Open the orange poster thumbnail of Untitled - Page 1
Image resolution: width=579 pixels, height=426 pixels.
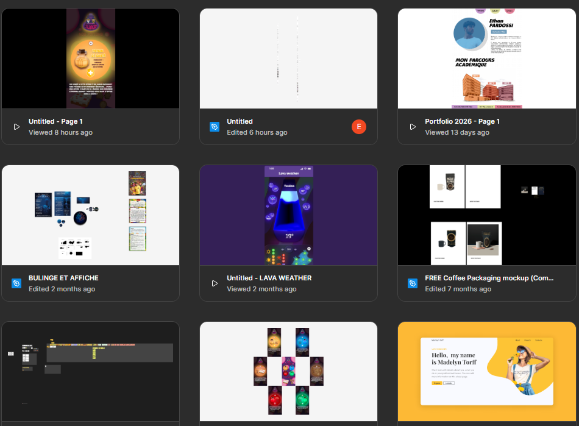90,59
